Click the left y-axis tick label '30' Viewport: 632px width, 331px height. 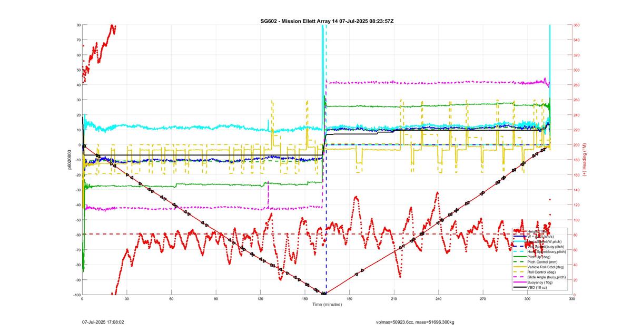(x=78, y=100)
